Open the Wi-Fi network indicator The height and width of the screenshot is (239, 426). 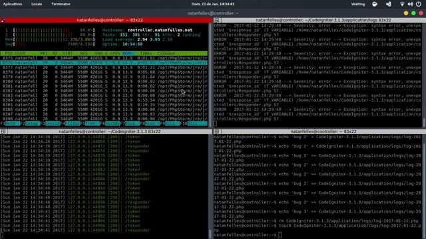402,4
